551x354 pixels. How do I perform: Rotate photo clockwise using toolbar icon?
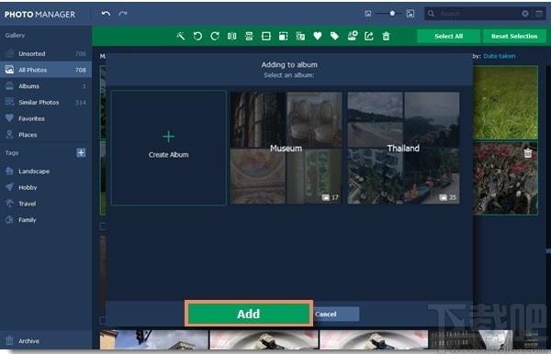(x=215, y=36)
